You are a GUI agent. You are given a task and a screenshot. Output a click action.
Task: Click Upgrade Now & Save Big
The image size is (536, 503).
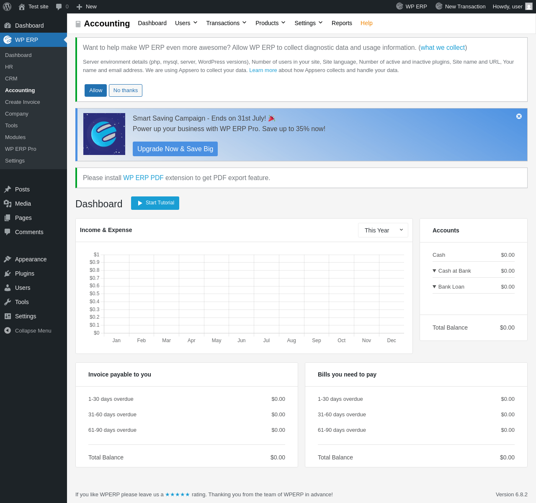(x=175, y=149)
